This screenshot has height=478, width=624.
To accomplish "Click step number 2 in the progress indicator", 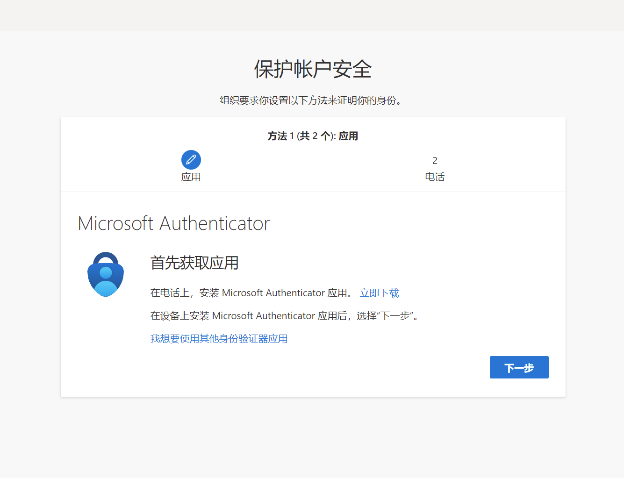I will (x=435, y=161).
